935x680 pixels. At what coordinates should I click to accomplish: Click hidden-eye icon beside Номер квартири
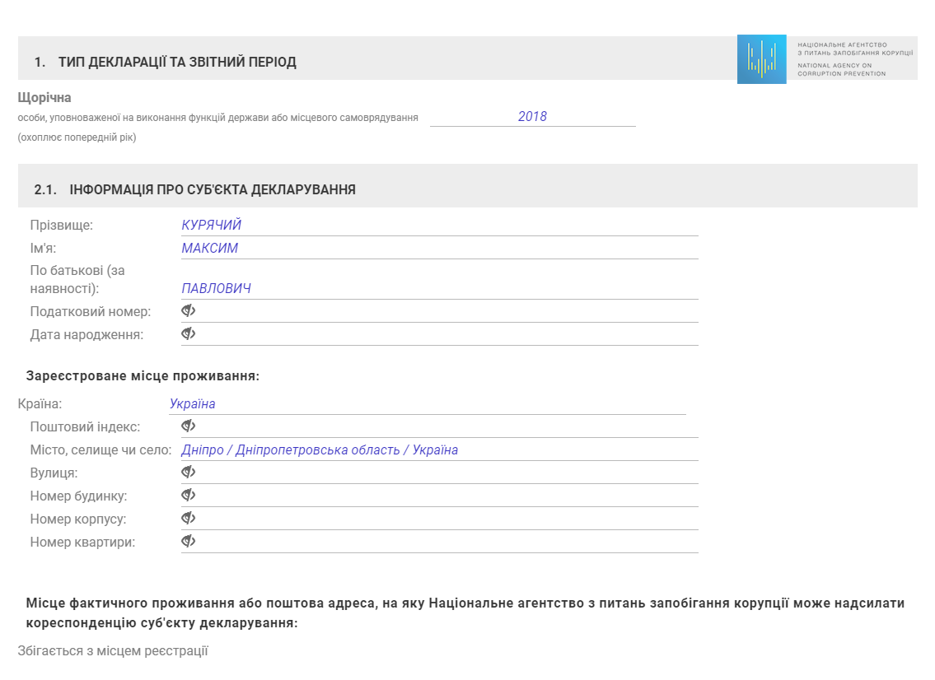[x=189, y=542]
